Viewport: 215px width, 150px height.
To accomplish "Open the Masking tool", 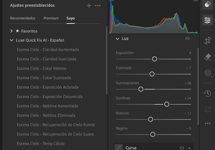I will [x=207, y=73].
